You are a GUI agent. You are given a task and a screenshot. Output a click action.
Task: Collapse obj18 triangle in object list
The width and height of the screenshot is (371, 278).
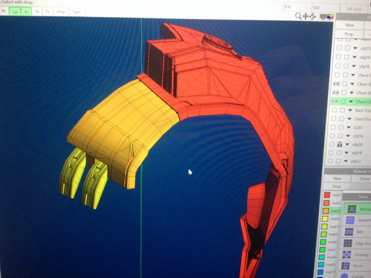(x=354, y=66)
